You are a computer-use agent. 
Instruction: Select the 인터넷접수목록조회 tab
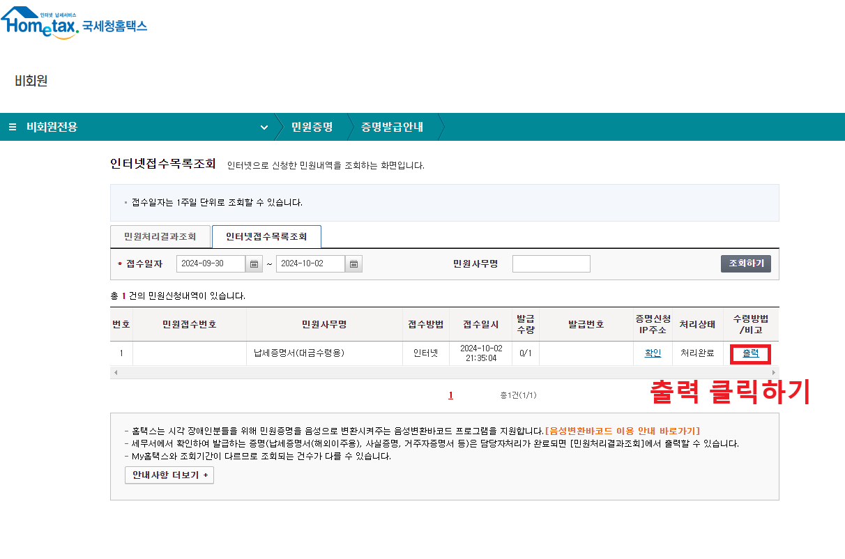click(x=266, y=236)
